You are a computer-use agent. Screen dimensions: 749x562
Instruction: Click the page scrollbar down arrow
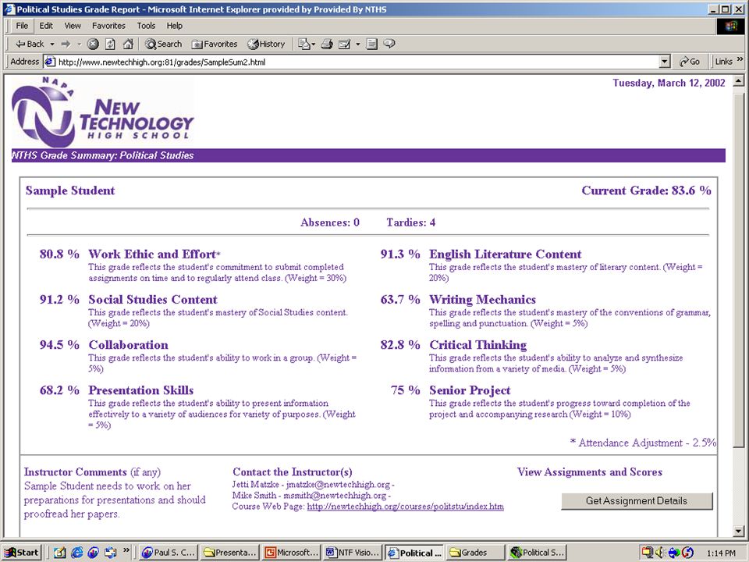(739, 531)
